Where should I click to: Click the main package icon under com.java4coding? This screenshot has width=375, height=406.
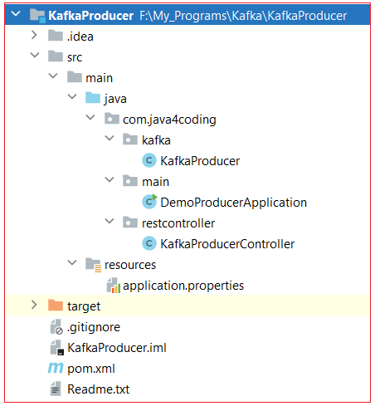click(130, 181)
